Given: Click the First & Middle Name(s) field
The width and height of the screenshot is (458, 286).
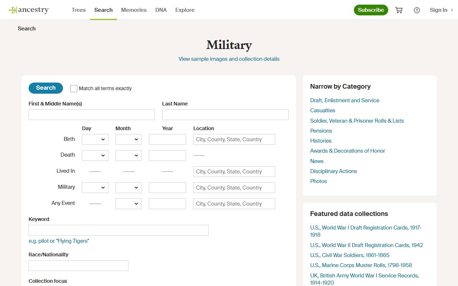Looking at the screenshot, I should pyautogui.click(x=92, y=115).
